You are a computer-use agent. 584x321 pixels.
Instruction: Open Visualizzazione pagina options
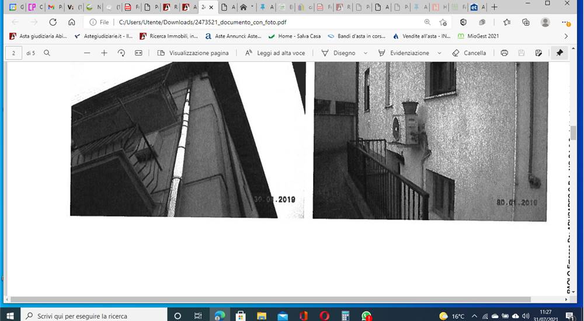point(193,53)
